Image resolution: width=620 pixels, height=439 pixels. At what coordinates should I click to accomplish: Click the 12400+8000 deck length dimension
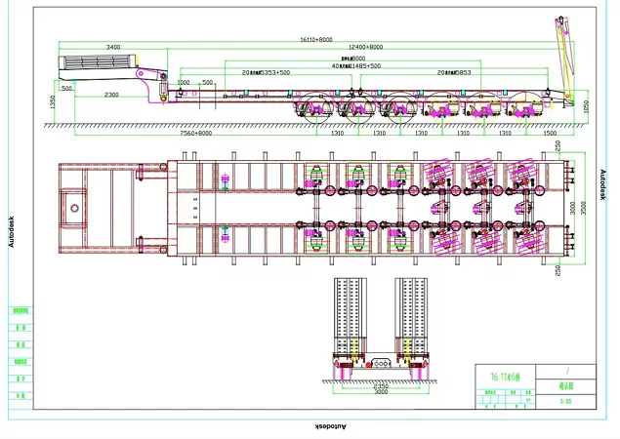tap(366, 47)
